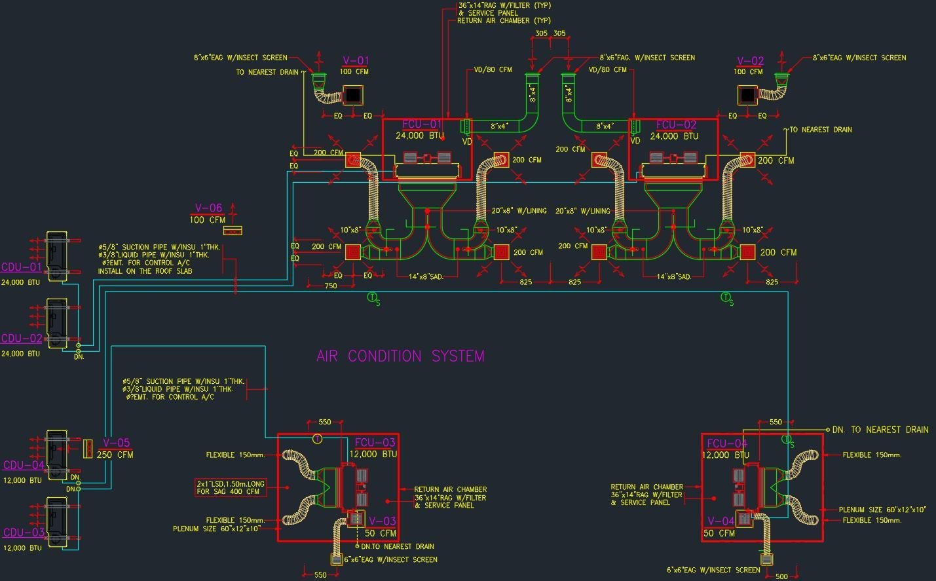Select the V-06 tag text
The width and height of the screenshot is (936, 581).
pyautogui.click(x=208, y=208)
